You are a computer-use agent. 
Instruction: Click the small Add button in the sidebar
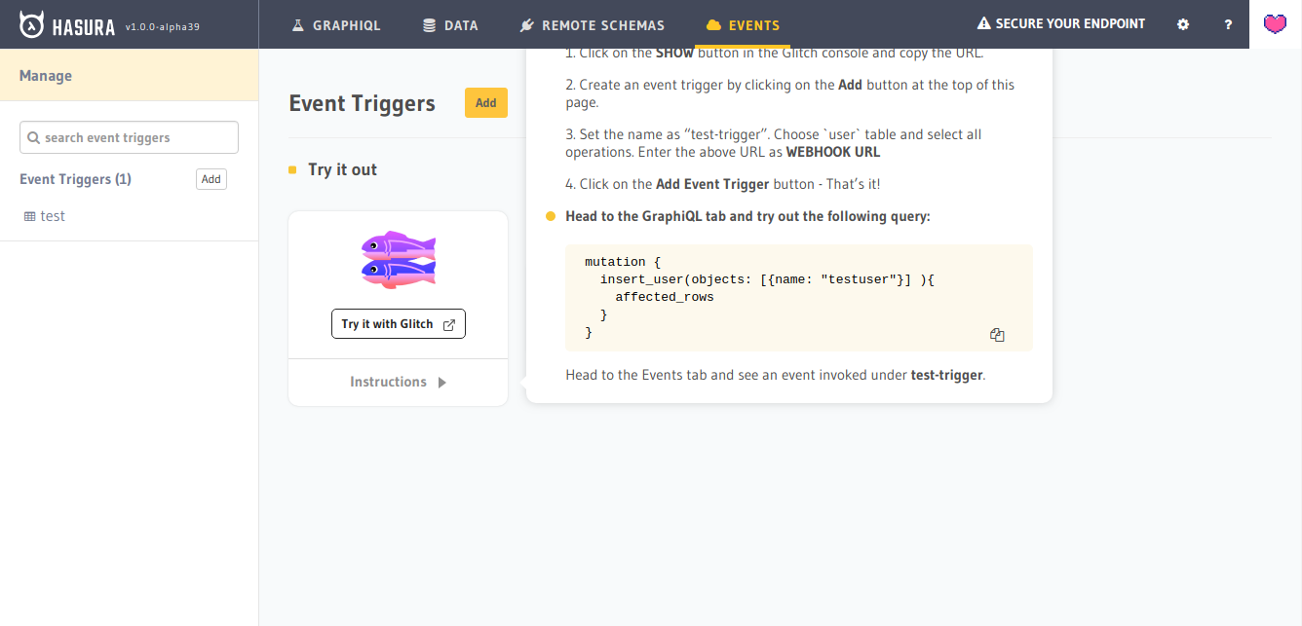[x=211, y=178]
